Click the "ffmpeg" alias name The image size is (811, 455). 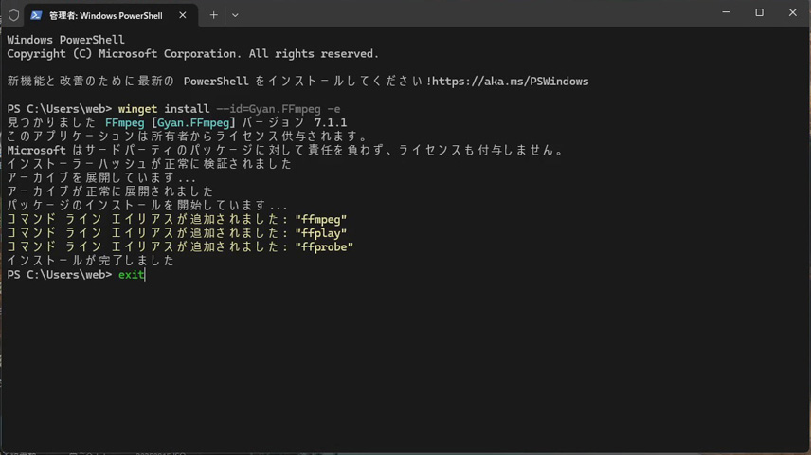[x=320, y=220]
